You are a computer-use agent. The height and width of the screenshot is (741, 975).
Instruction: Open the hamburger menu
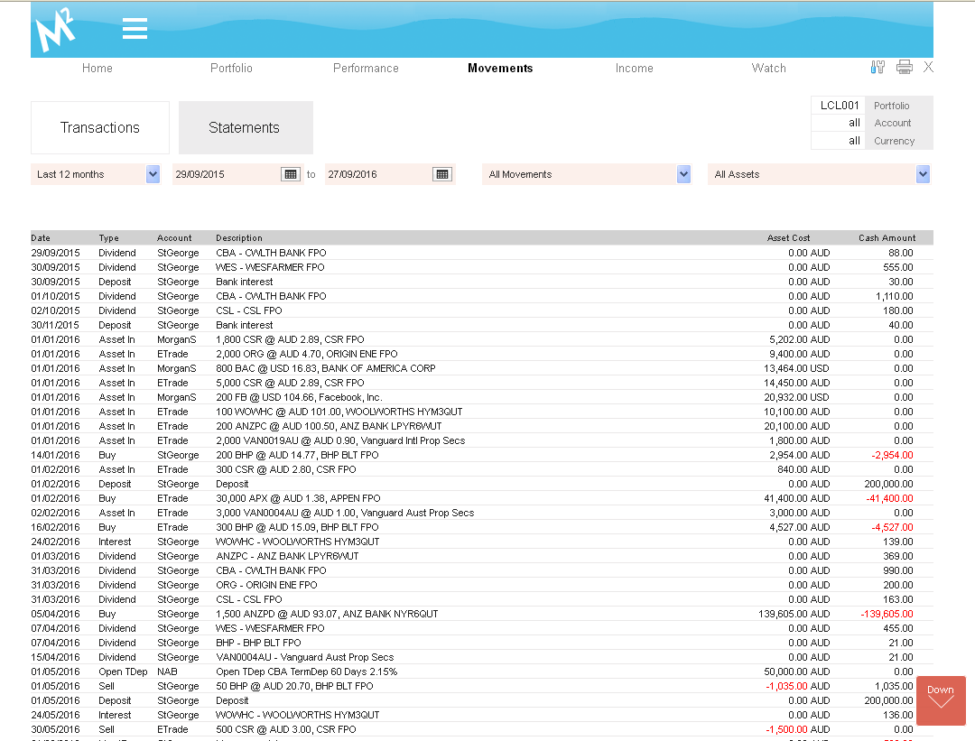pyautogui.click(x=135, y=29)
